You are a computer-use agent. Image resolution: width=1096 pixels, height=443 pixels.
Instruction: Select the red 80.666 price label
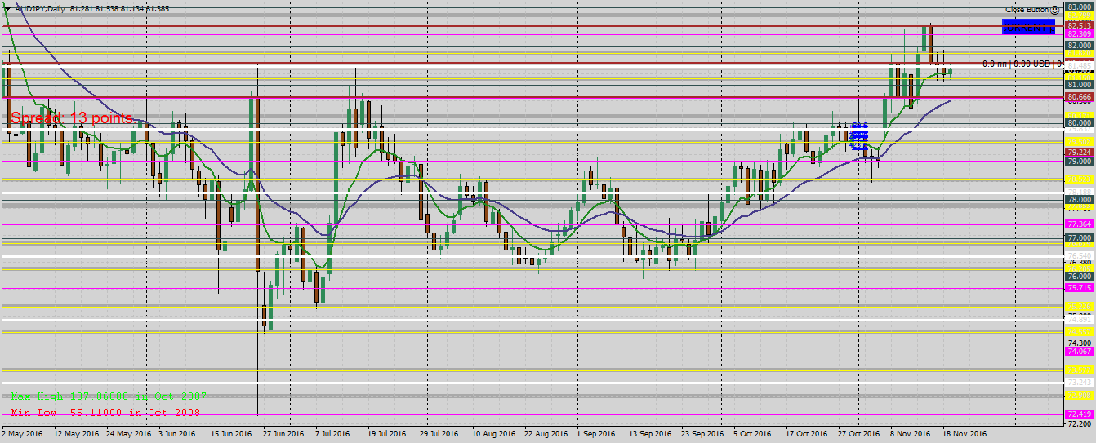(x=1080, y=96)
